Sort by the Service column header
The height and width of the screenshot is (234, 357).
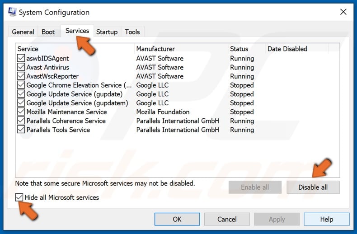click(x=75, y=49)
